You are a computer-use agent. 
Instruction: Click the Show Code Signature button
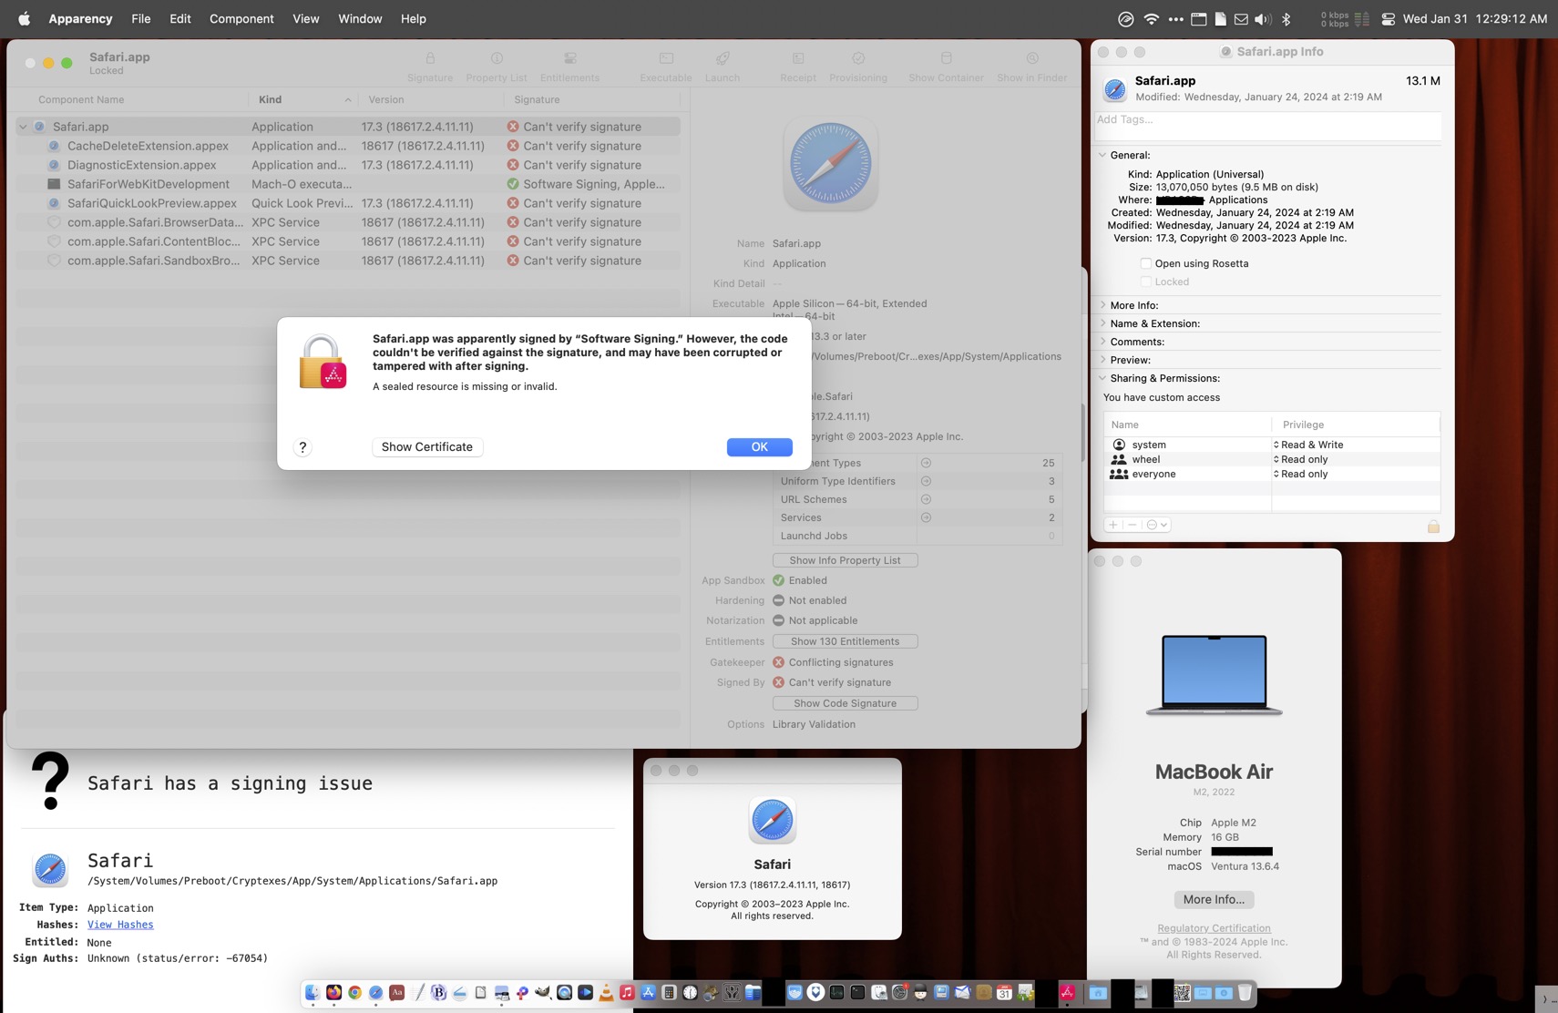[x=845, y=703]
